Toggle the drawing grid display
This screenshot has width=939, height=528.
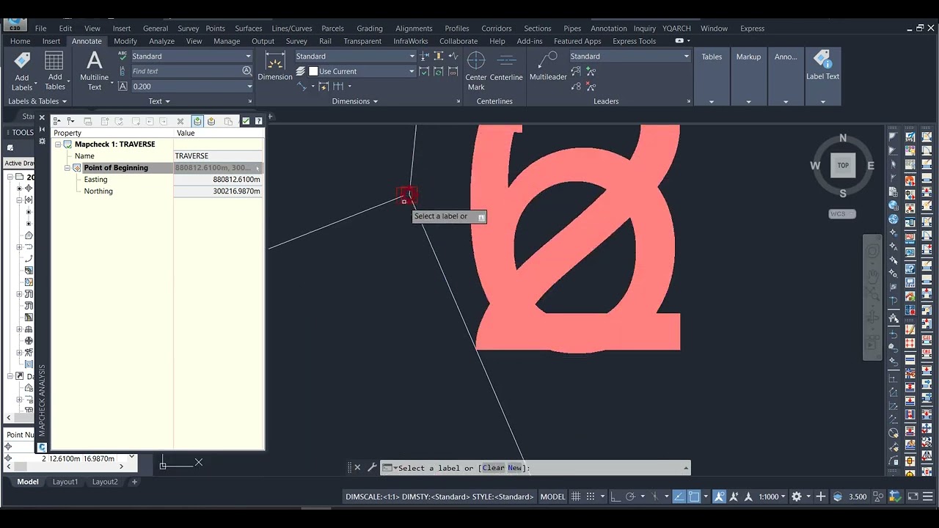pyautogui.click(x=576, y=496)
